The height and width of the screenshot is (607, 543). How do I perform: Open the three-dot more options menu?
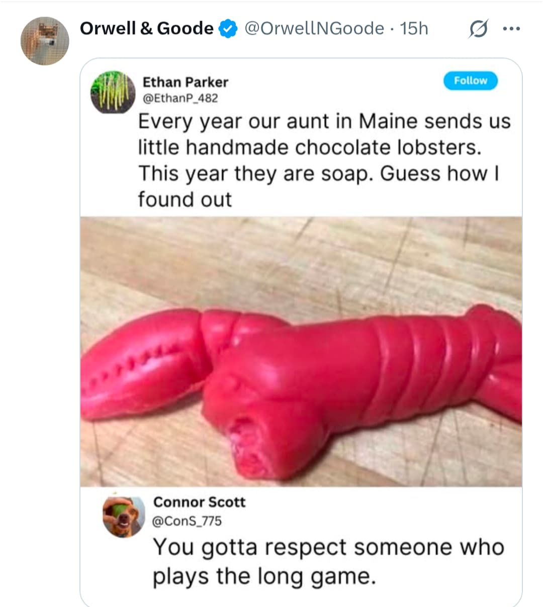pyautogui.click(x=511, y=29)
